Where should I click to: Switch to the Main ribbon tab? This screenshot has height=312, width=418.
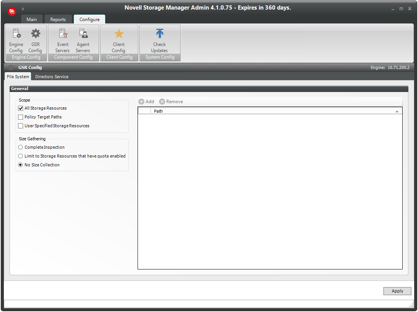pyautogui.click(x=32, y=20)
